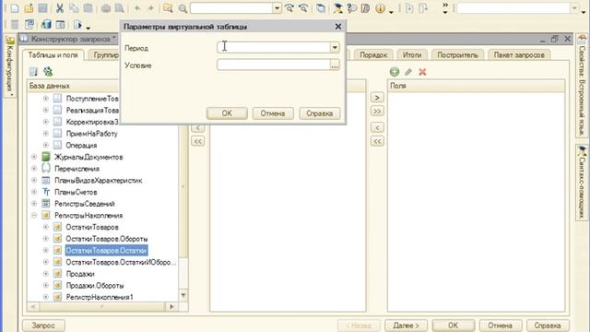Click the Далее > button
This screenshot has width=590, height=332.
pos(406,326)
